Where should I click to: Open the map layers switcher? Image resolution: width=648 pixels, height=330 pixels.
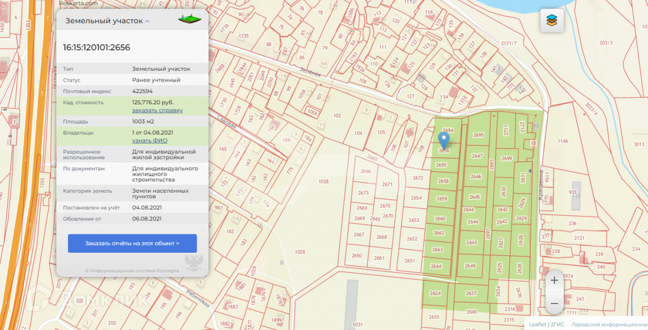[551, 22]
